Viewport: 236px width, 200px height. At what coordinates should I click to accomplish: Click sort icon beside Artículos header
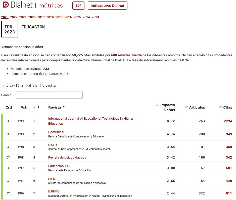(x=186, y=107)
